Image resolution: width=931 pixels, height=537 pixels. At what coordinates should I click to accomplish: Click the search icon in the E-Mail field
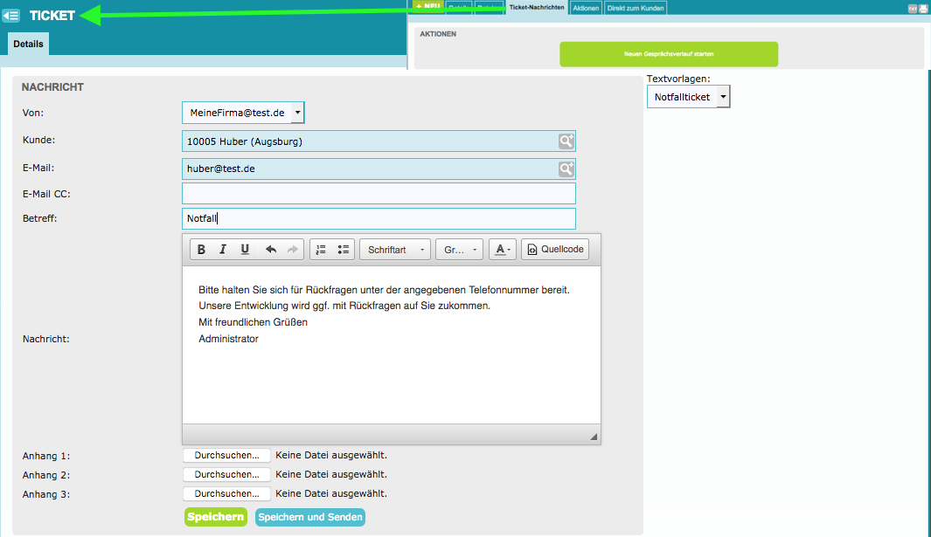pos(566,169)
